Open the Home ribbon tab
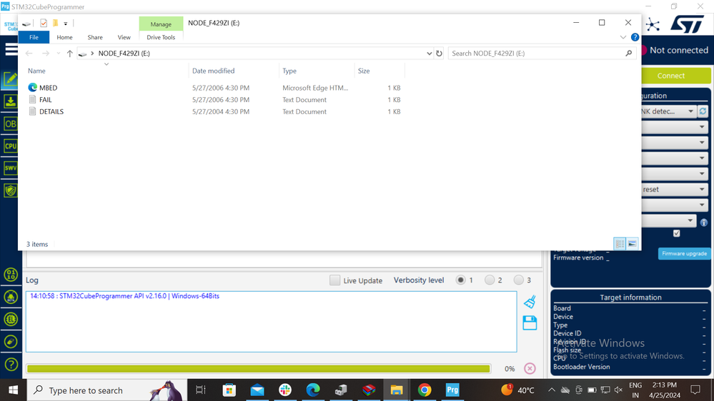The height and width of the screenshot is (401, 714). (x=64, y=37)
